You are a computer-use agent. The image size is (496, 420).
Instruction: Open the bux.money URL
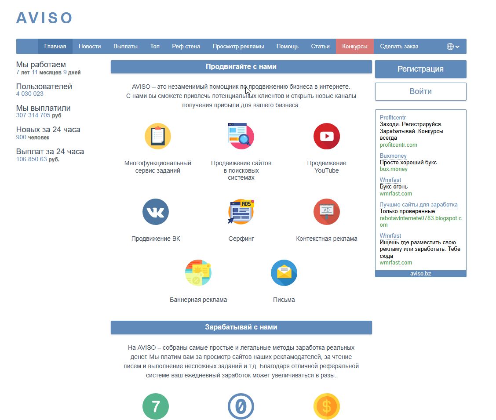tap(394, 169)
